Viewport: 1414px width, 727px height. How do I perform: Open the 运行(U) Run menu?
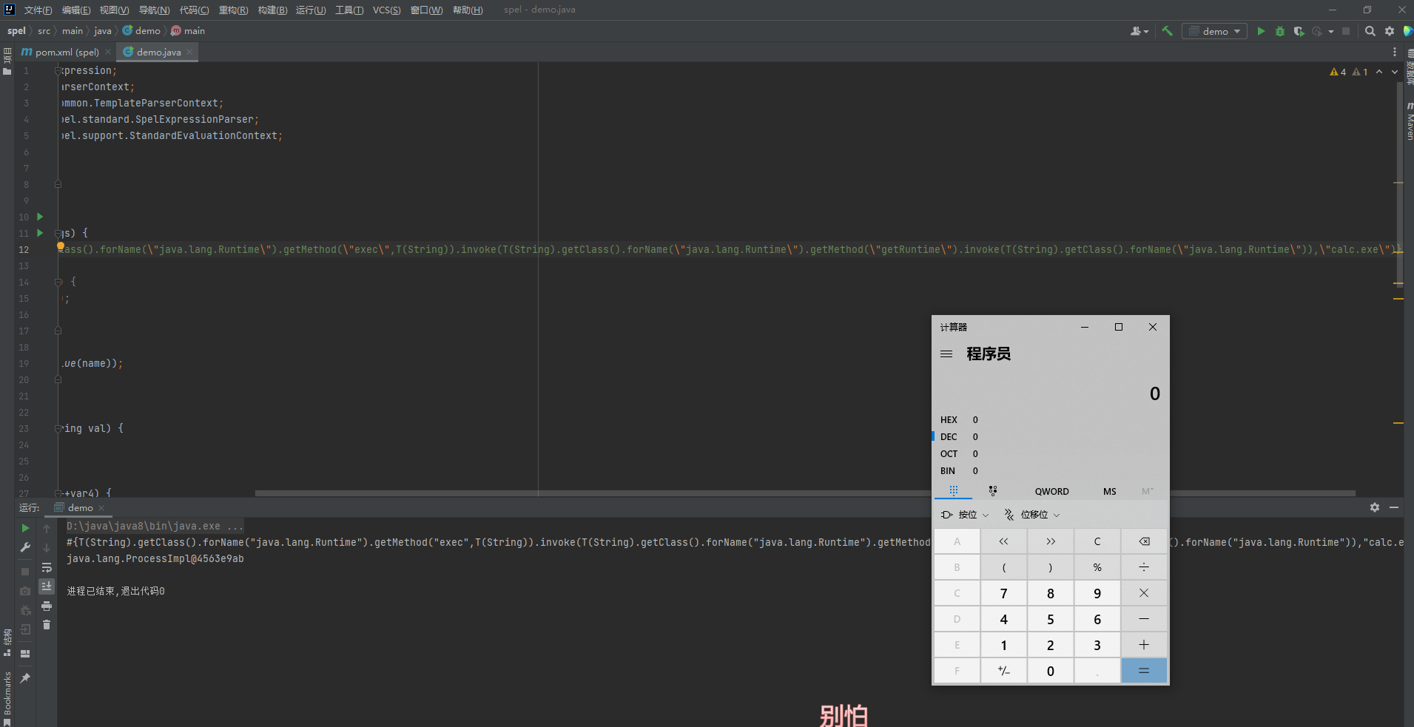pyautogui.click(x=311, y=10)
